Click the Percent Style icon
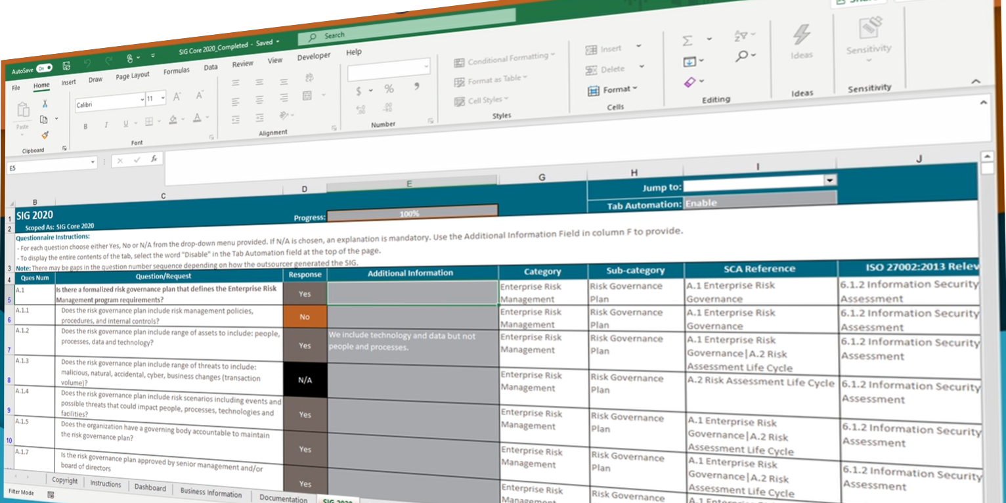The image size is (1006, 503). pyautogui.click(x=389, y=89)
